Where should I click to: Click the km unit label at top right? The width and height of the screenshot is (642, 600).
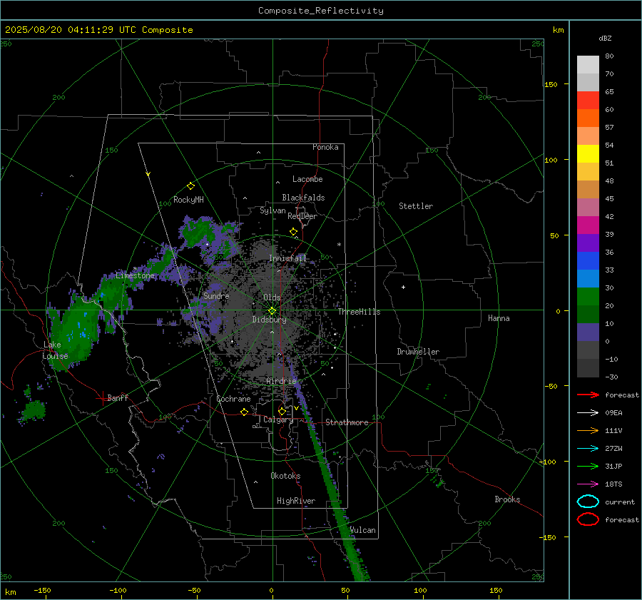tap(558, 30)
